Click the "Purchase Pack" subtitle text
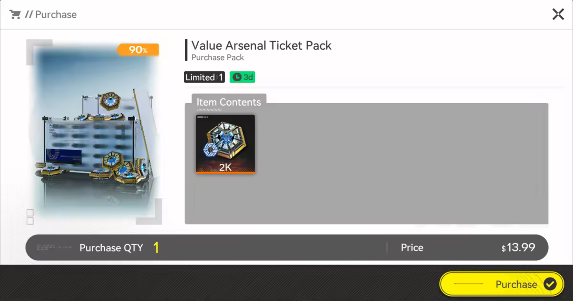Viewport: 573px width, 301px height. 218,57
